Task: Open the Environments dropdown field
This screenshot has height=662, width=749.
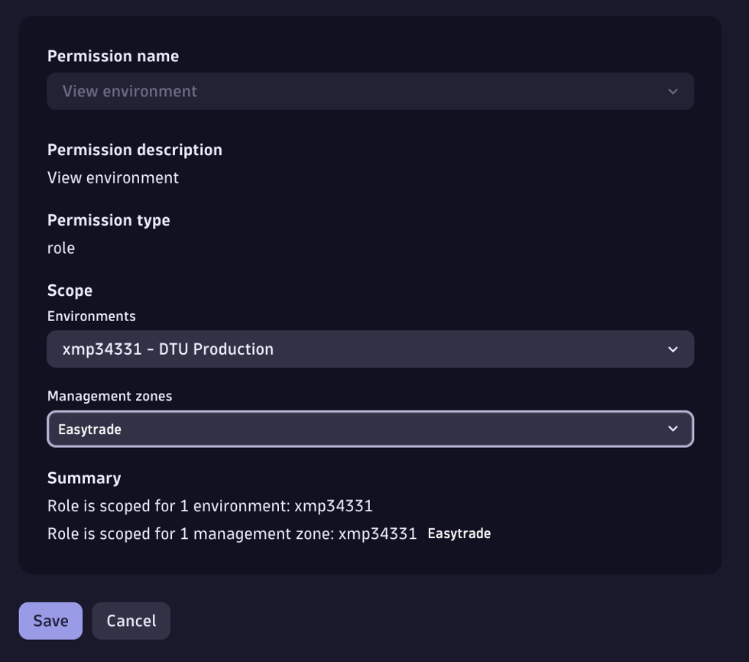Action: coord(370,349)
